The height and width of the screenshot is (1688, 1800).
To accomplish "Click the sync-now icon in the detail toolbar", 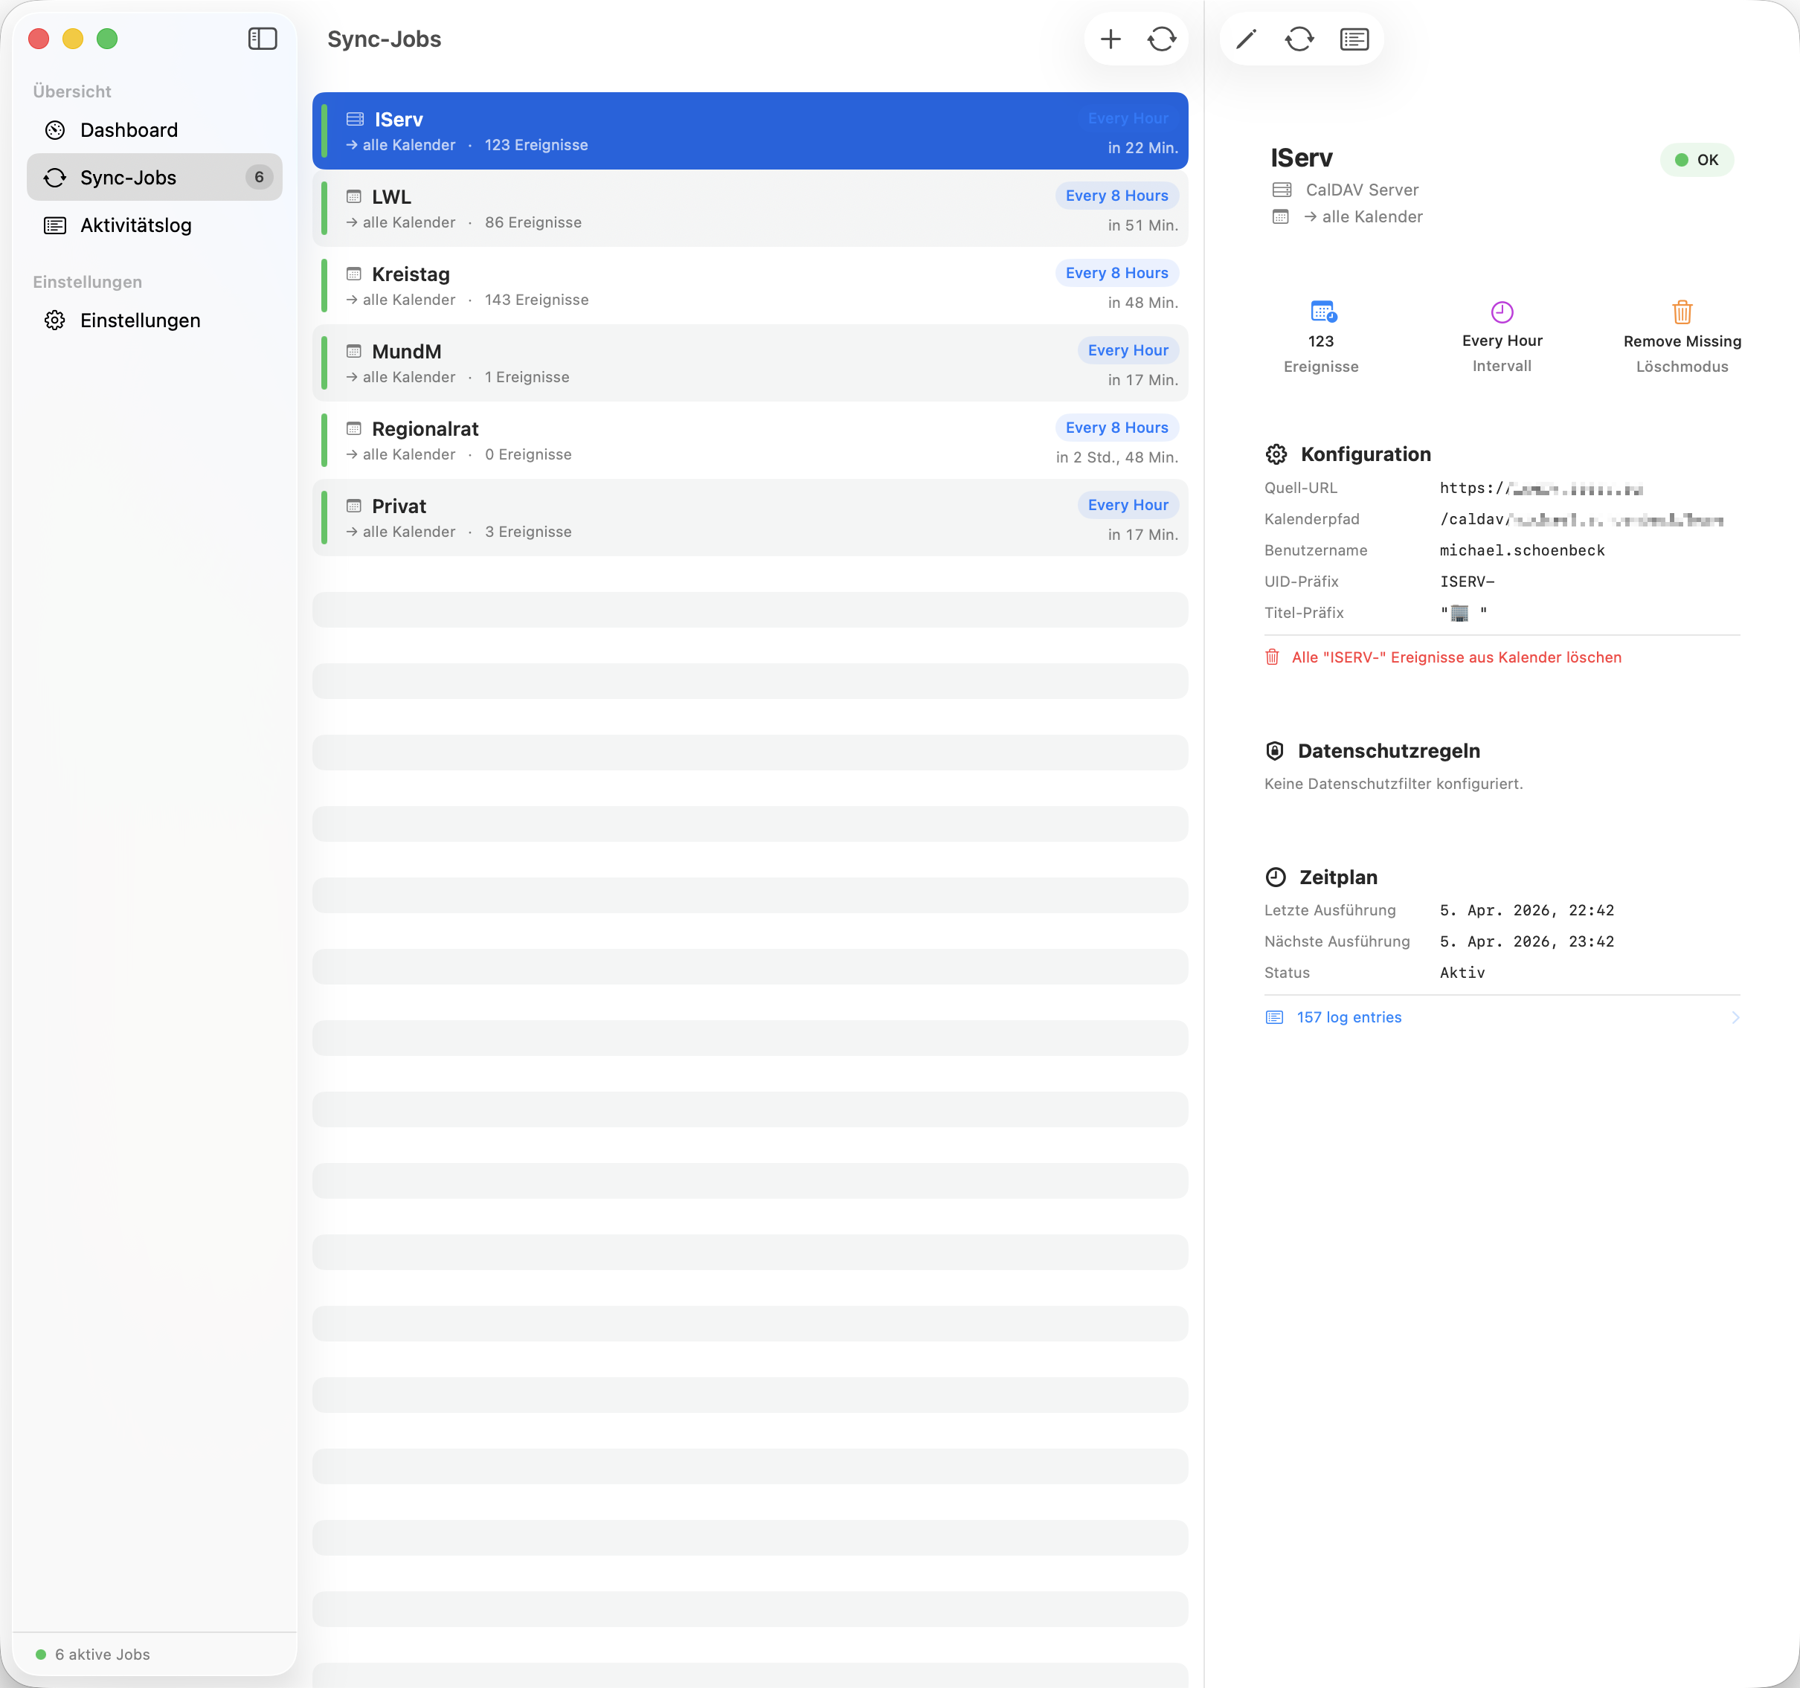I will coord(1299,39).
